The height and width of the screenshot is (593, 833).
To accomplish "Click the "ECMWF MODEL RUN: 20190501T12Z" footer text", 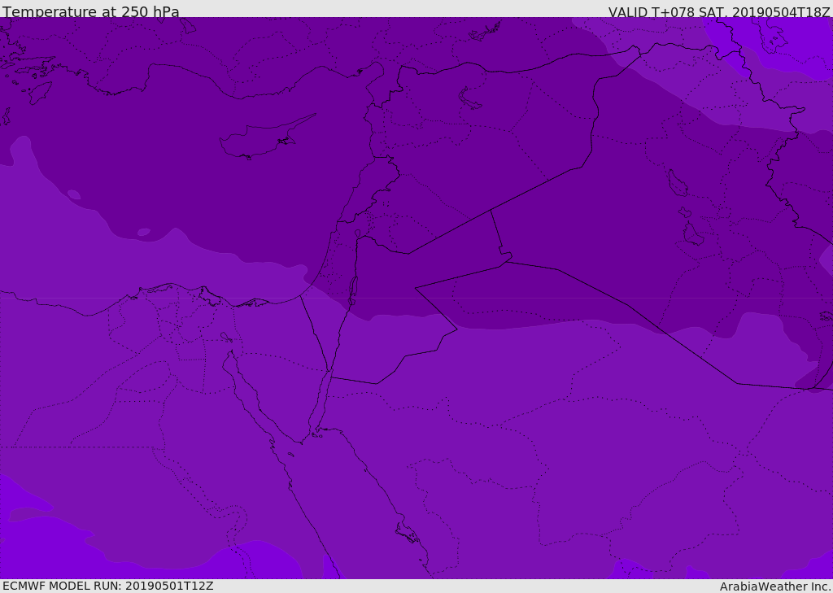I will (108, 586).
